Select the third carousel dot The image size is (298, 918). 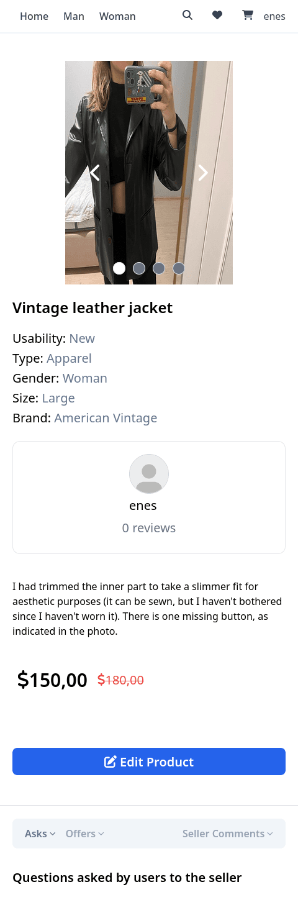click(159, 268)
